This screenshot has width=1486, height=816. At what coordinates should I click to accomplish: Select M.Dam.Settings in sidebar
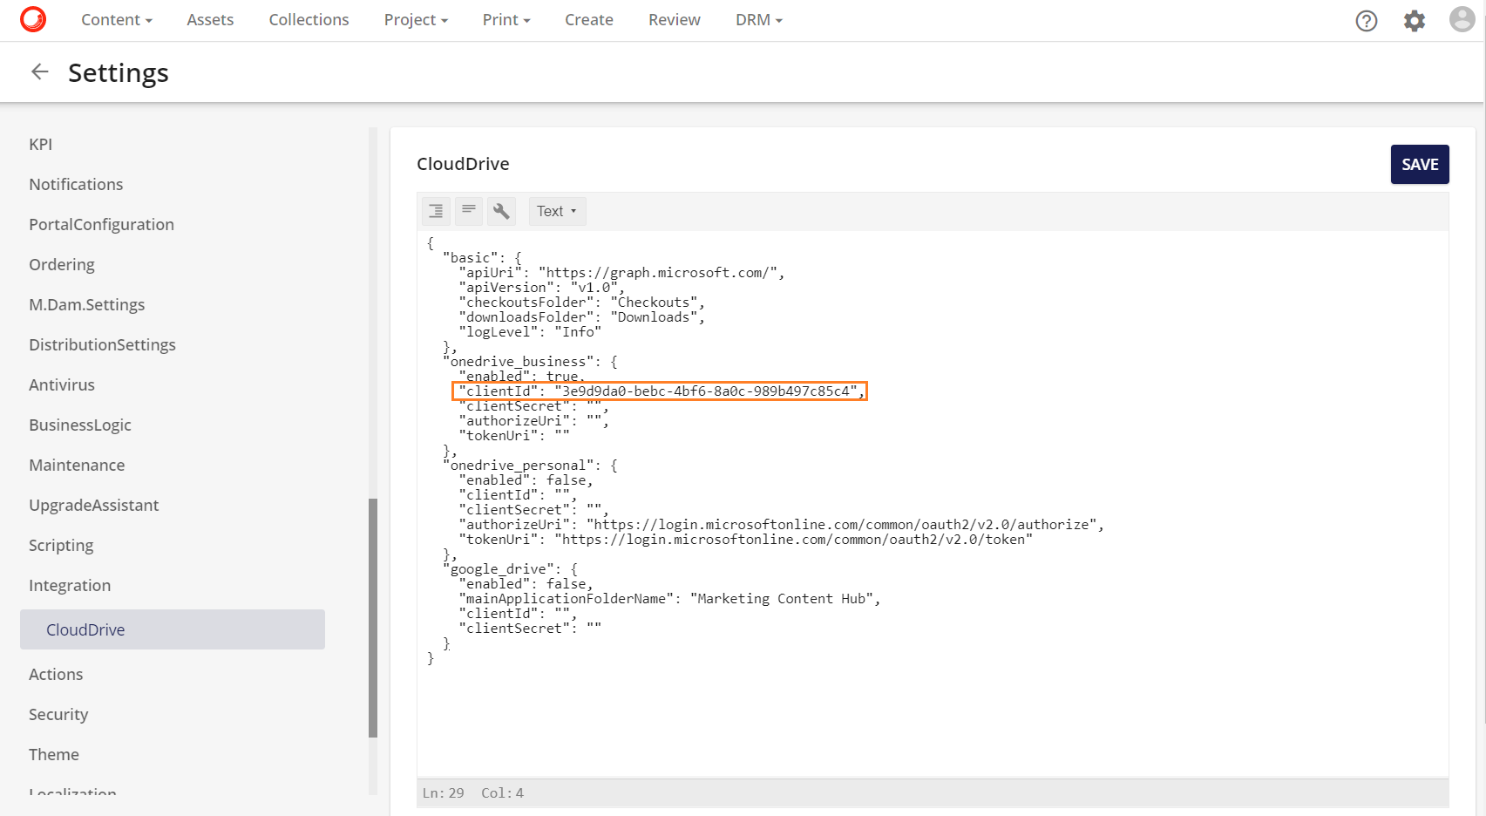pyautogui.click(x=87, y=304)
